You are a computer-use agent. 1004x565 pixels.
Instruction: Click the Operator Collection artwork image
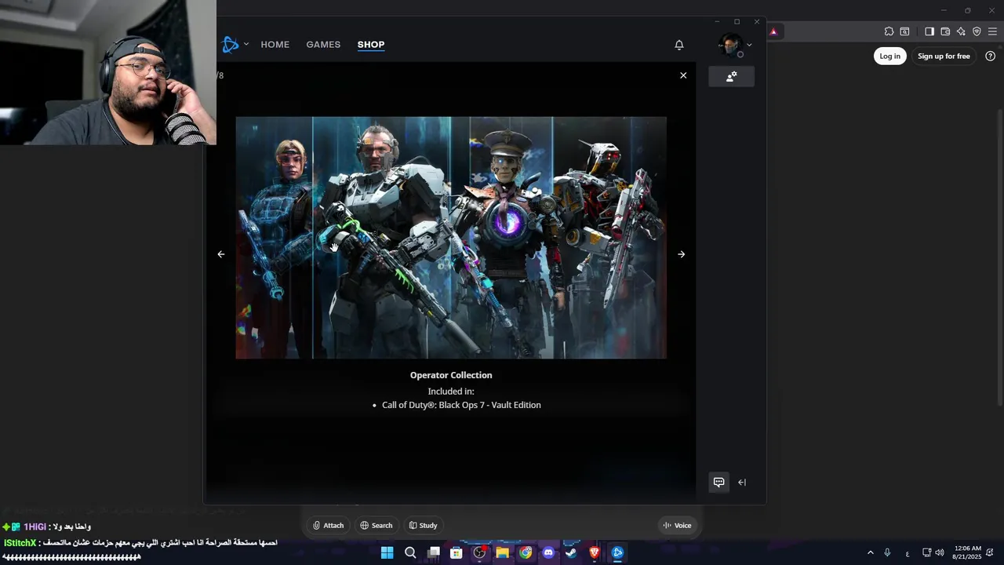point(451,238)
